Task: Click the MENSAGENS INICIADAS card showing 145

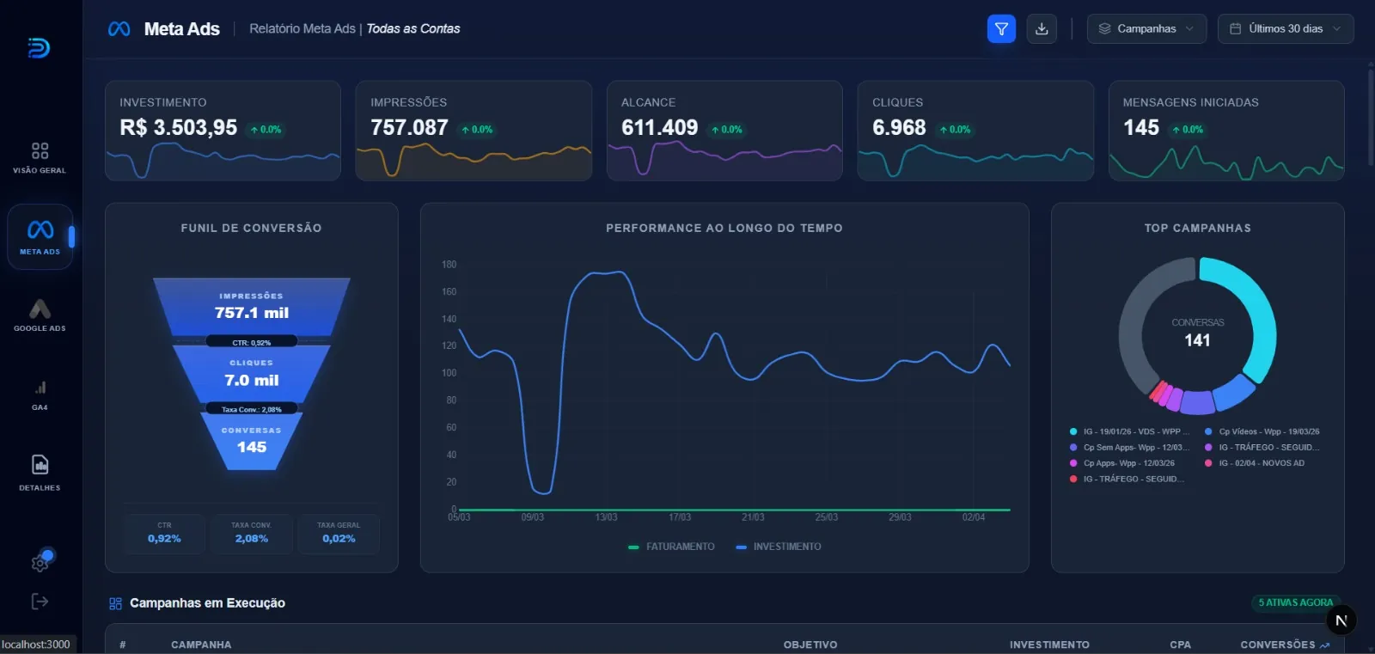Action: point(1226,131)
